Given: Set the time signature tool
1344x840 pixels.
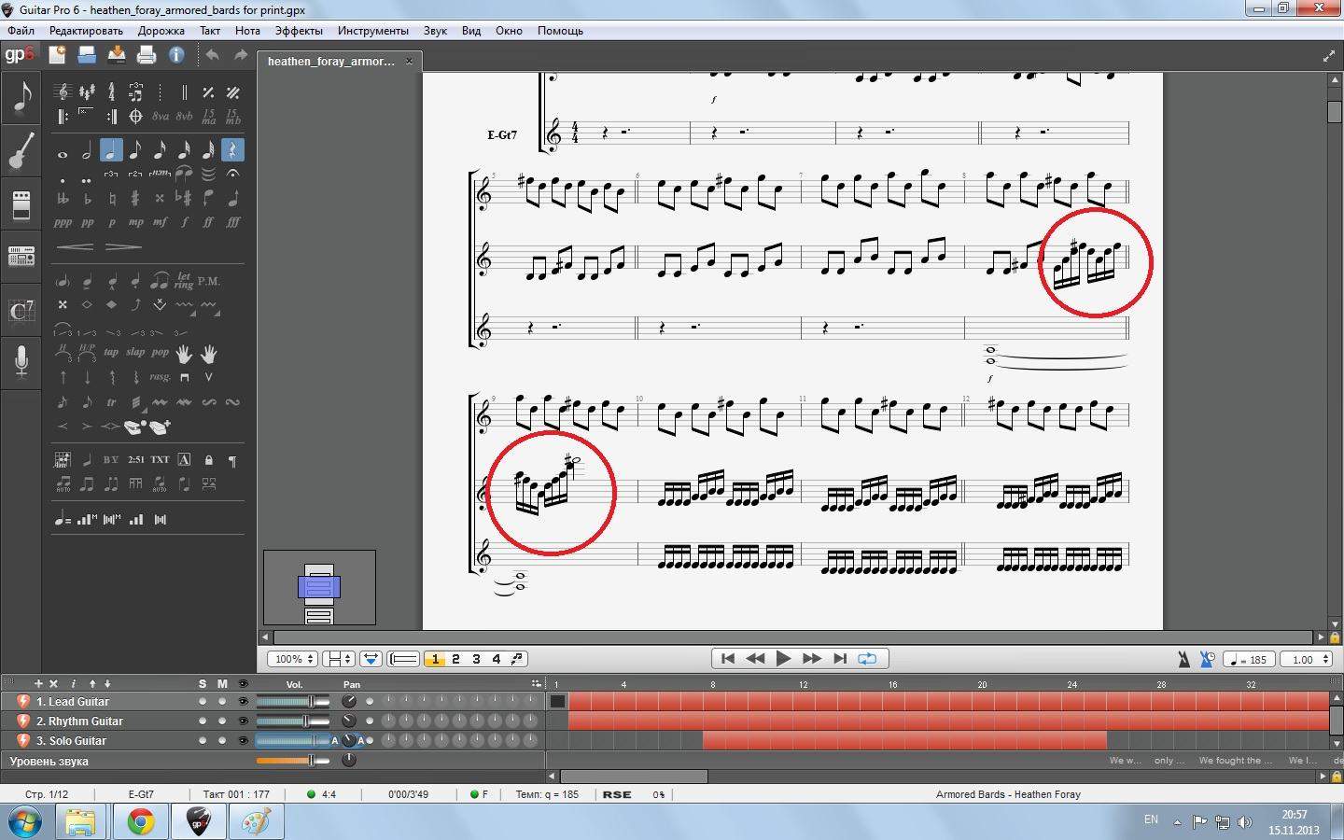Looking at the screenshot, I should [x=111, y=91].
